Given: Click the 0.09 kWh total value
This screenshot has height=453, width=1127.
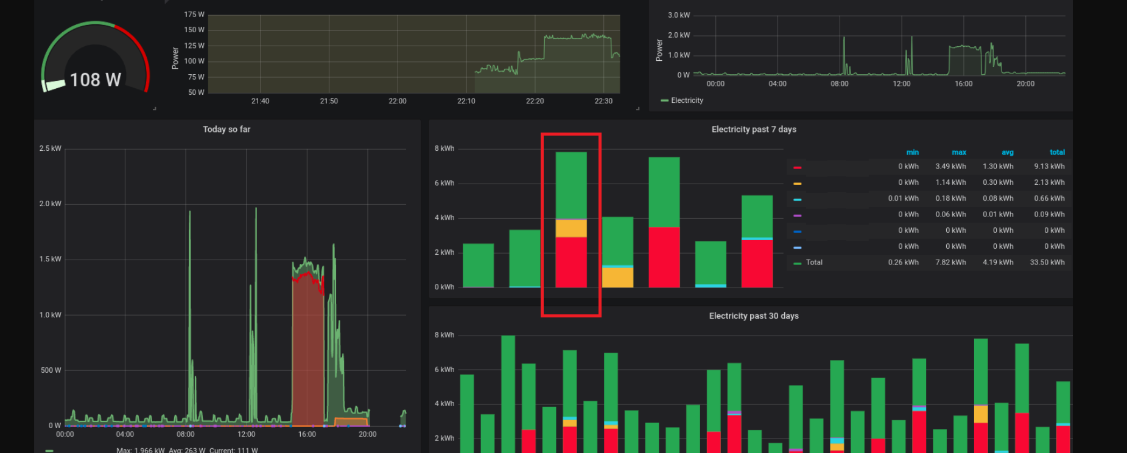Looking at the screenshot, I should point(1050,215).
